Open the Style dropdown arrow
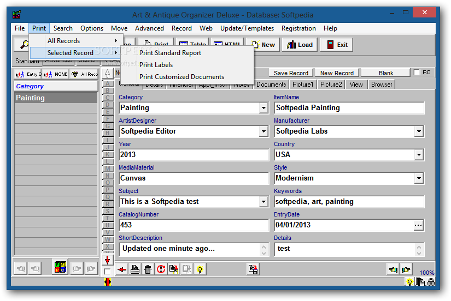Image resolution: width=451 pixels, height=301 pixels. (x=419, y=178)
